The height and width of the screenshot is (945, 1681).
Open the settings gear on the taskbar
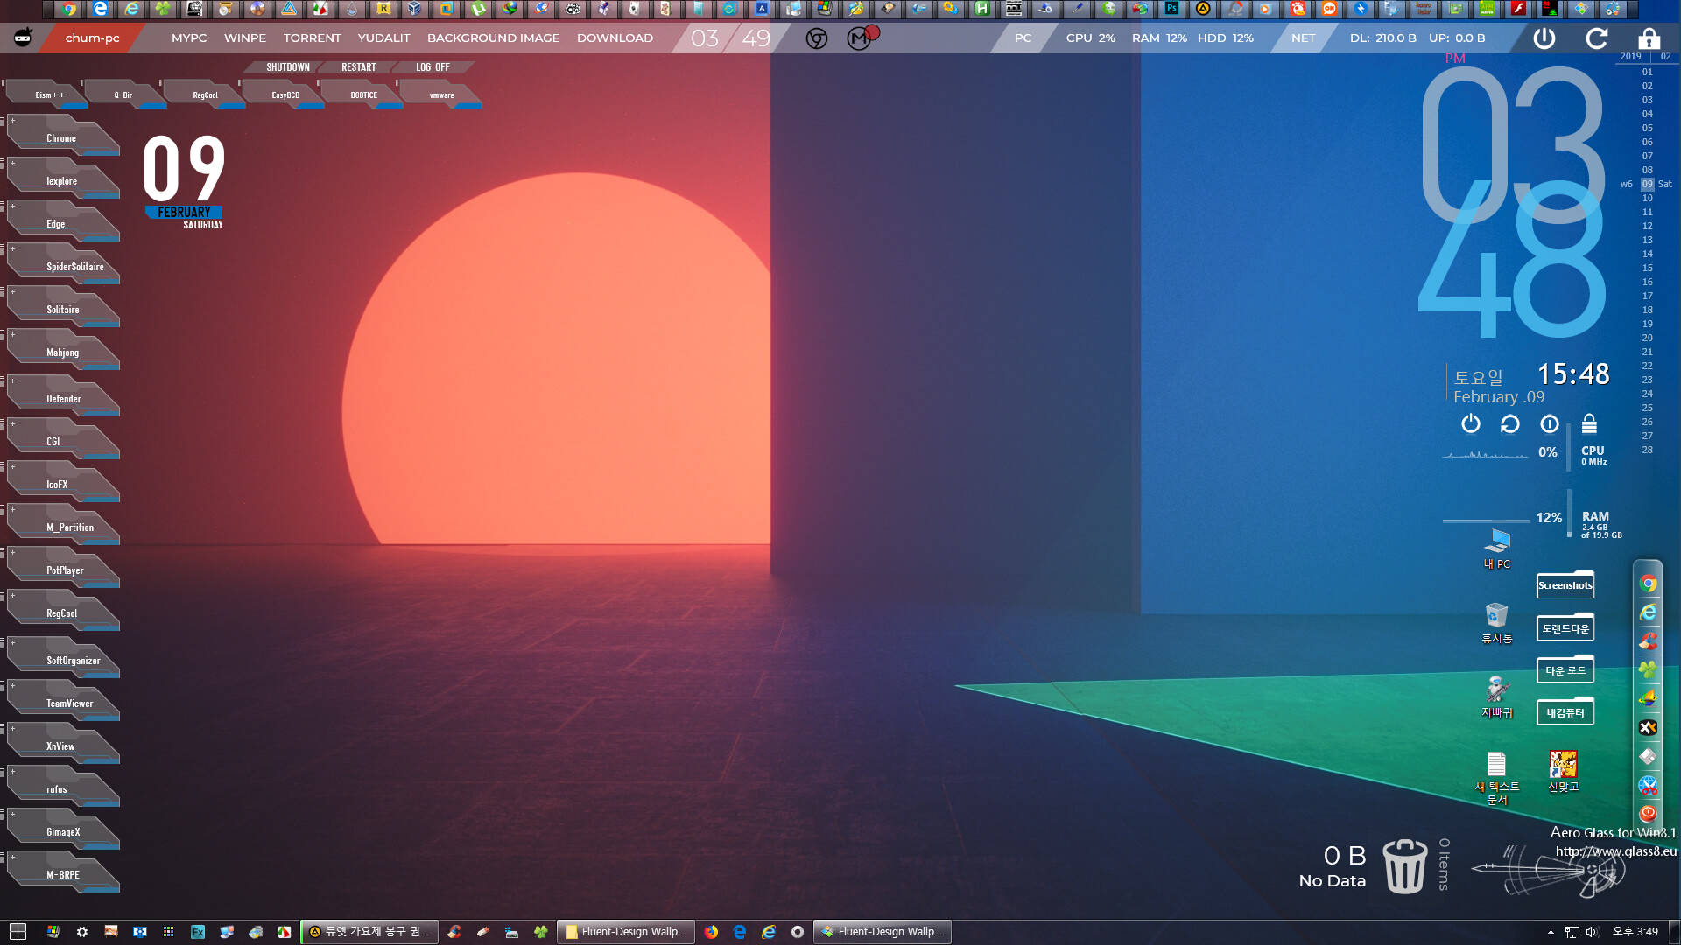[82, 932]
